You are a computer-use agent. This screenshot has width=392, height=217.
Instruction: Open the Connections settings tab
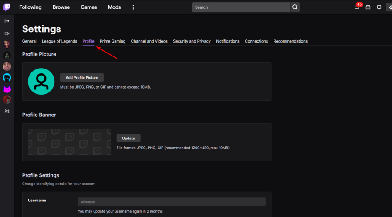(x=256, y=41)
